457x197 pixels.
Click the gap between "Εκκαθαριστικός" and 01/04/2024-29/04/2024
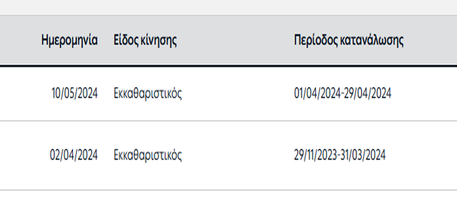click(238, 94)
